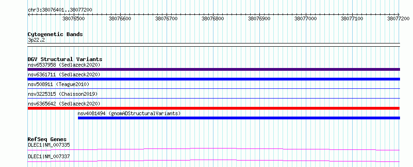The height and width of the screenshot is (167, 413).
Task: Open variant nsv4081494 (gnomADStructuralVariants) label
Action: tap(129, 113)
